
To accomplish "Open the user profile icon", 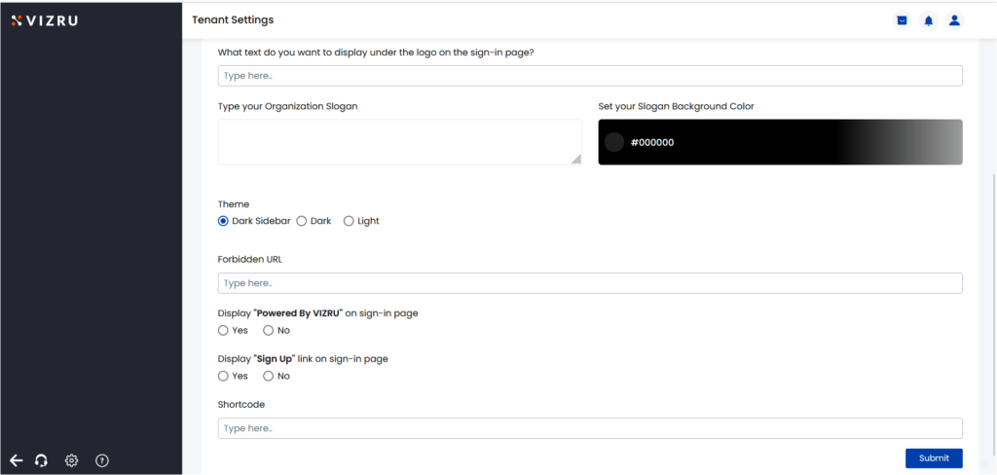I will click(x=954, y=20).
